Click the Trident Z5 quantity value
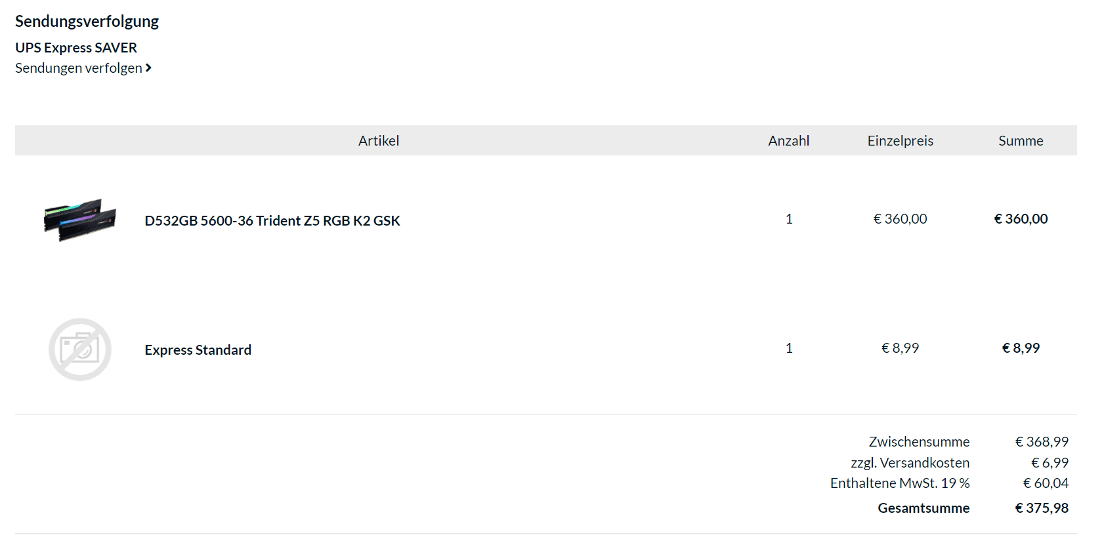Screen dimensions: 1102x541 789,219
